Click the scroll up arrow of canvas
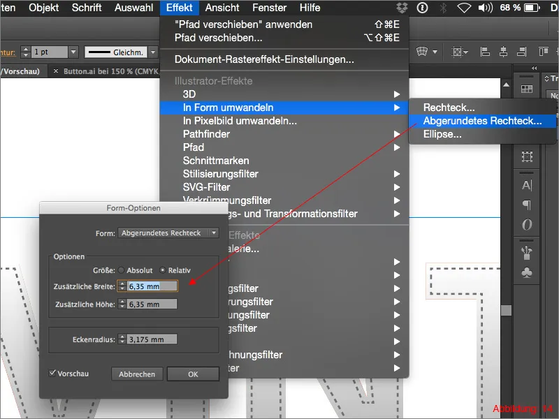This screenshot has height=419, width=559. [506, 84]
